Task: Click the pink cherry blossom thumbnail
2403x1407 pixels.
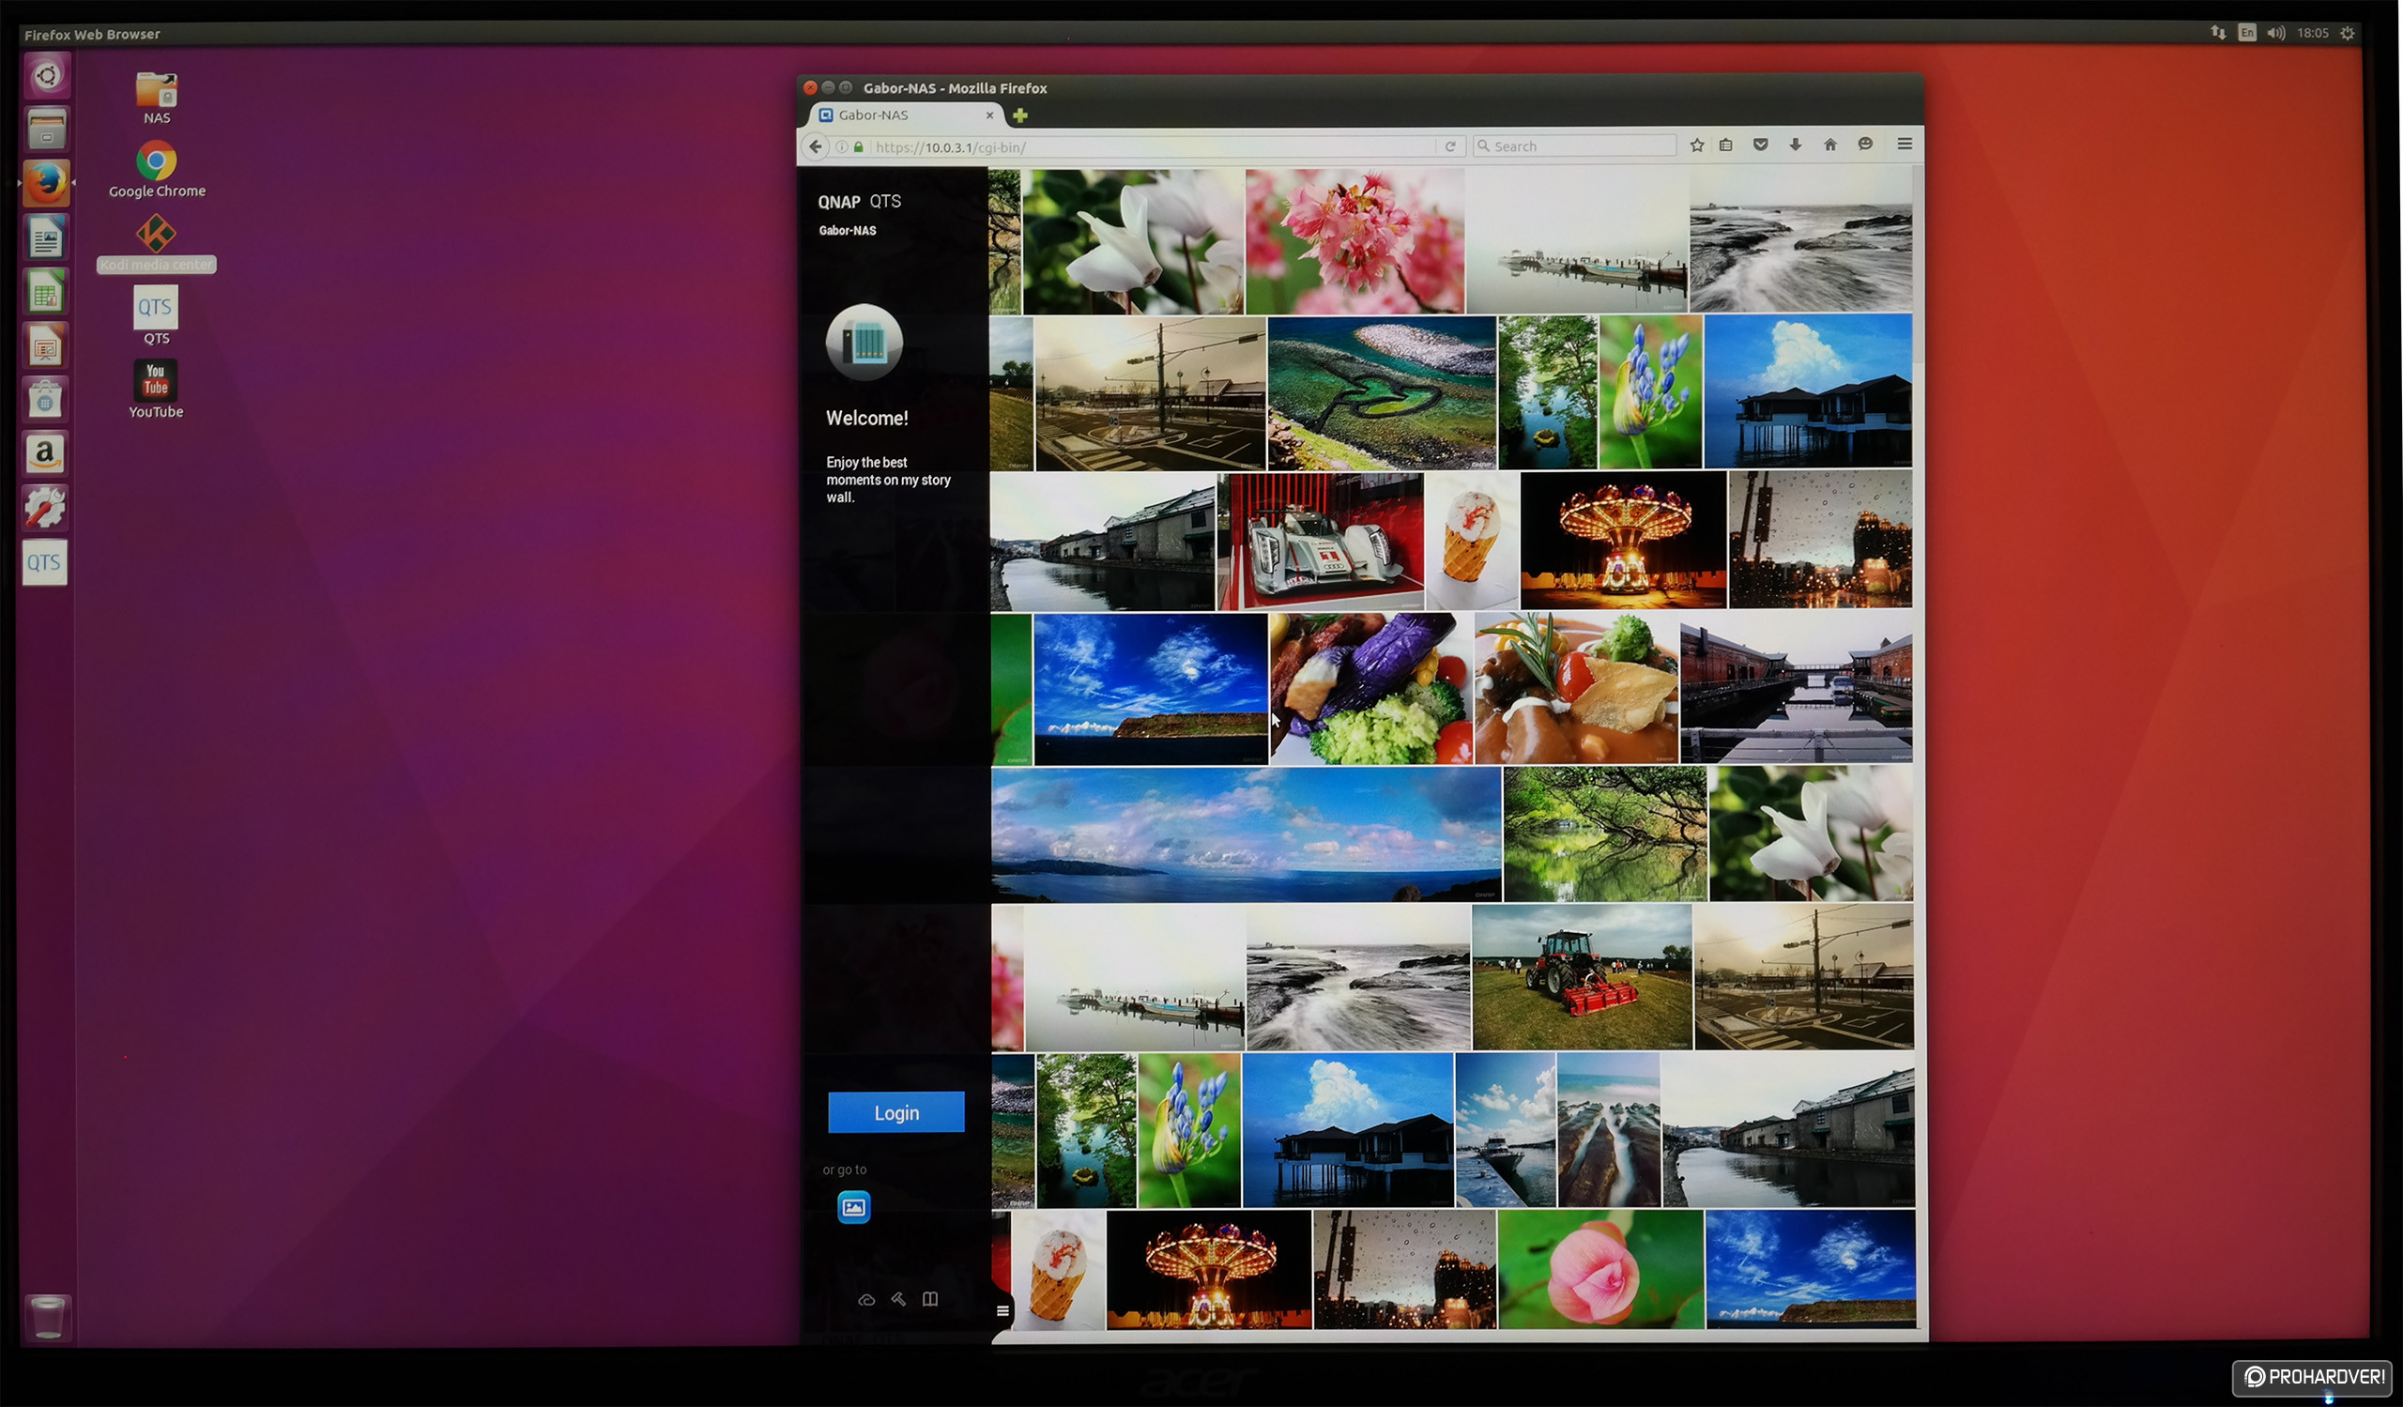Action: tap(1355, 241)
